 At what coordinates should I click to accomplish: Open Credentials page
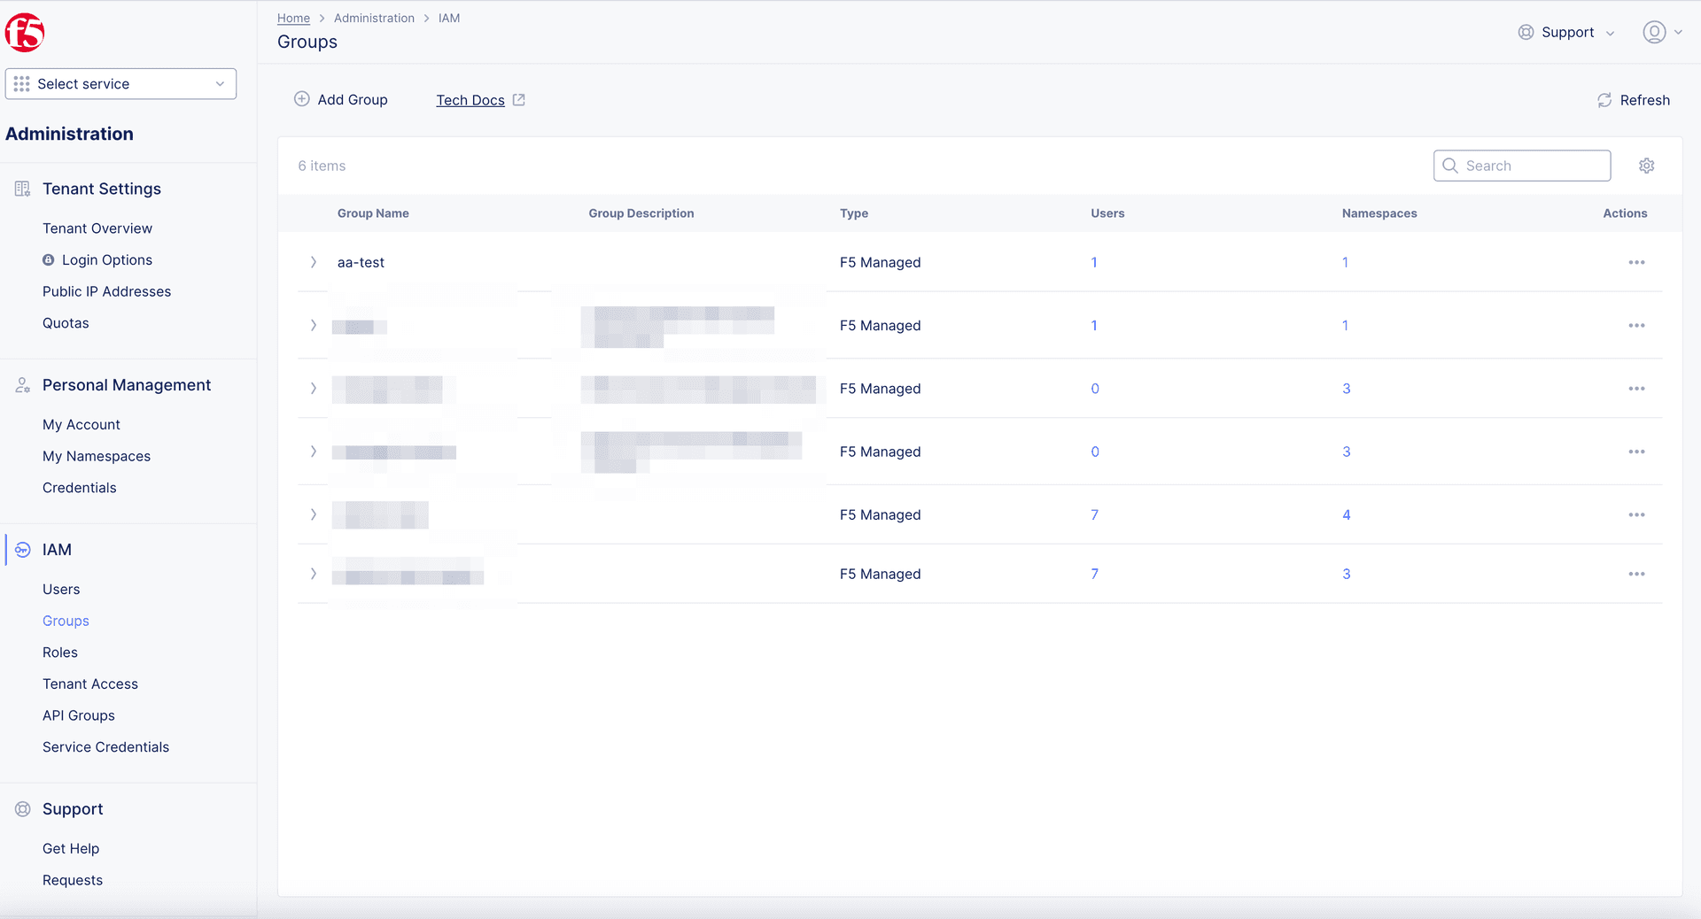80,488
